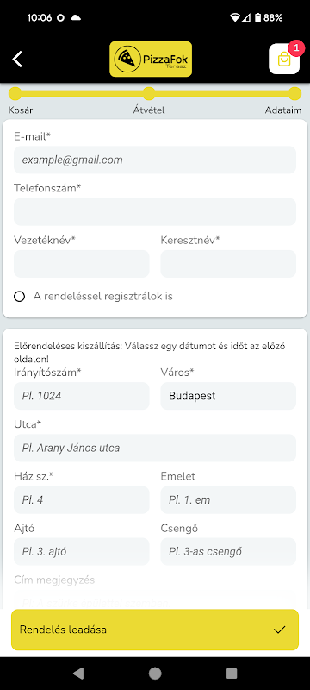Tap the red cart badge showing 1

point(296,48)
